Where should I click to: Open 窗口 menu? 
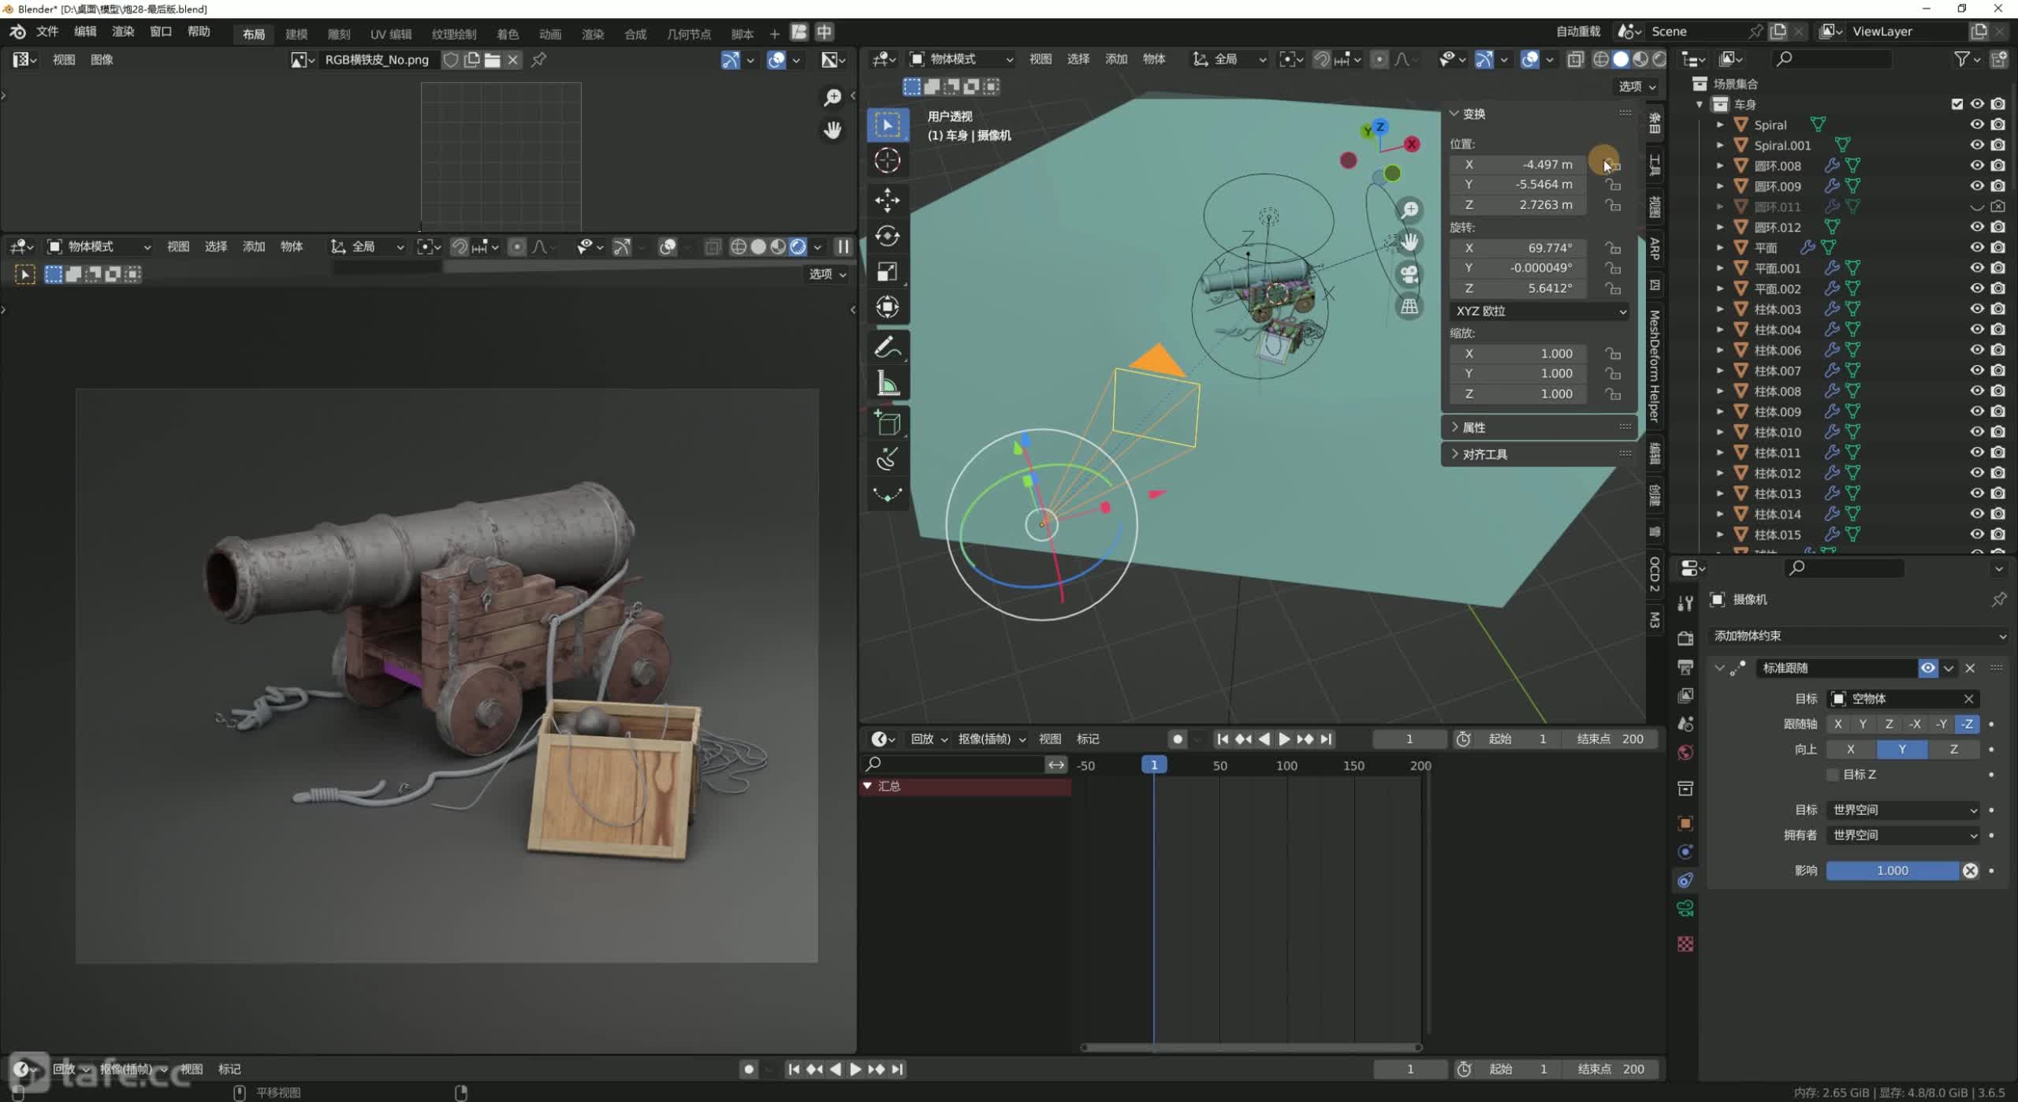coord(161,32)
